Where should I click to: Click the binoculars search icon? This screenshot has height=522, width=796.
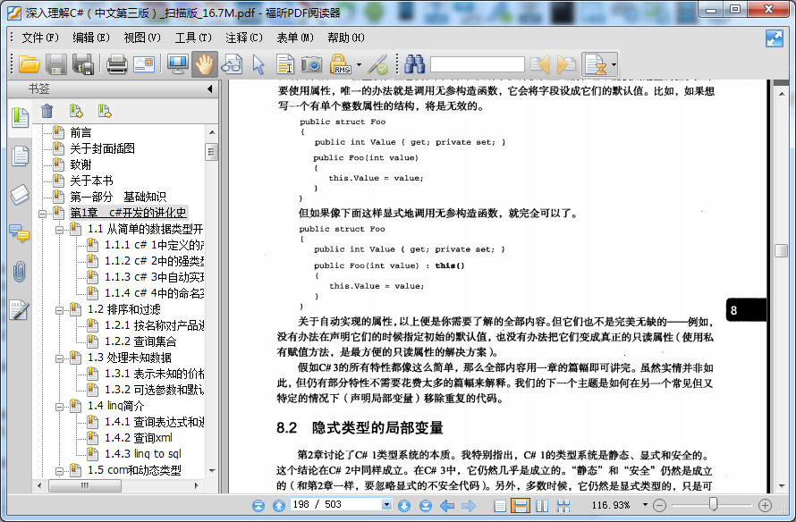(x=414, y=64)
